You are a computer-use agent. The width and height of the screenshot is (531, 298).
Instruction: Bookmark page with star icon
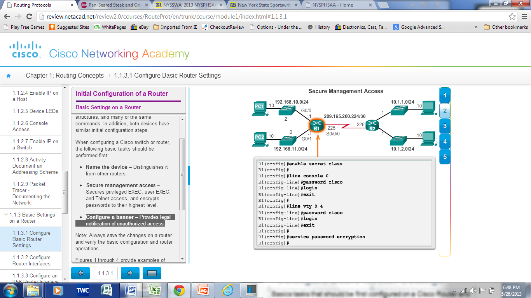coord(512,17)
